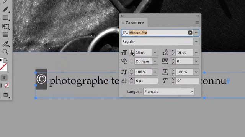Click the black-and-white photo on the canvas
The image size is (245, 137).
tap(65, 26)
